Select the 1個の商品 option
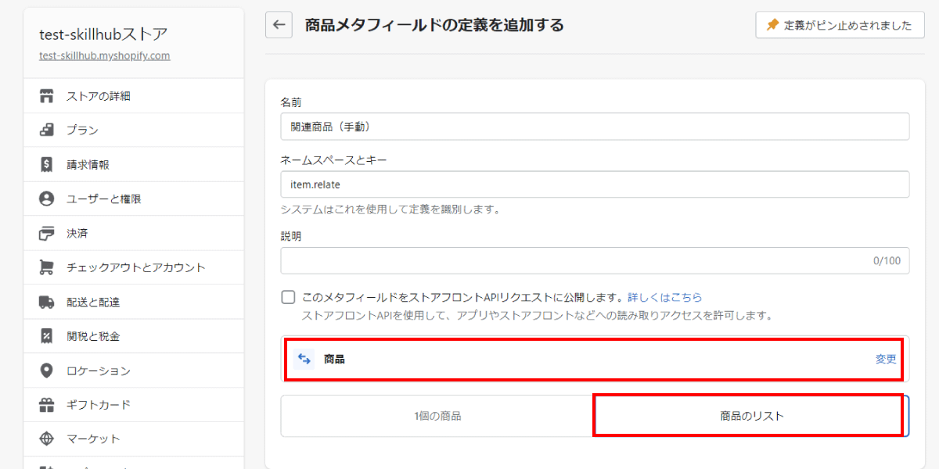Viewport: 939px width, 469px height. click(437, 416)
